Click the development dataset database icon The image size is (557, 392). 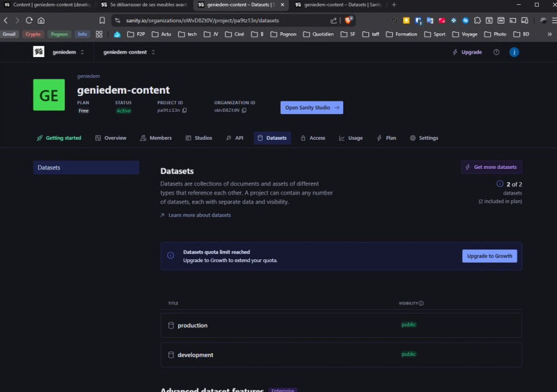pos(171,354)
